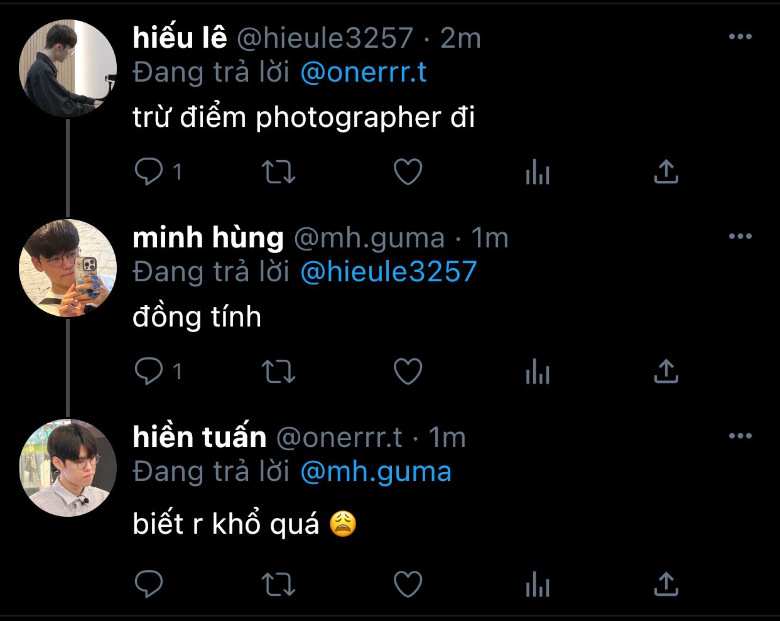This screenshot has height=621, width=780.
Task: Like hiếu lê's tweet
Action: [x=408, y=171]
